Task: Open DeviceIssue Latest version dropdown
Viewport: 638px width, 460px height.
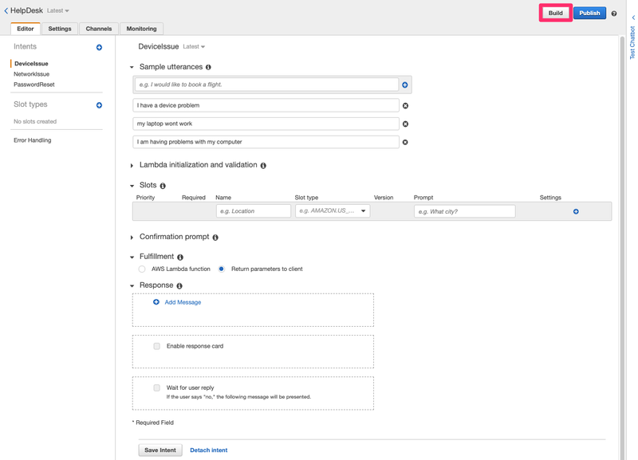Action: click(x=194, y=47)
